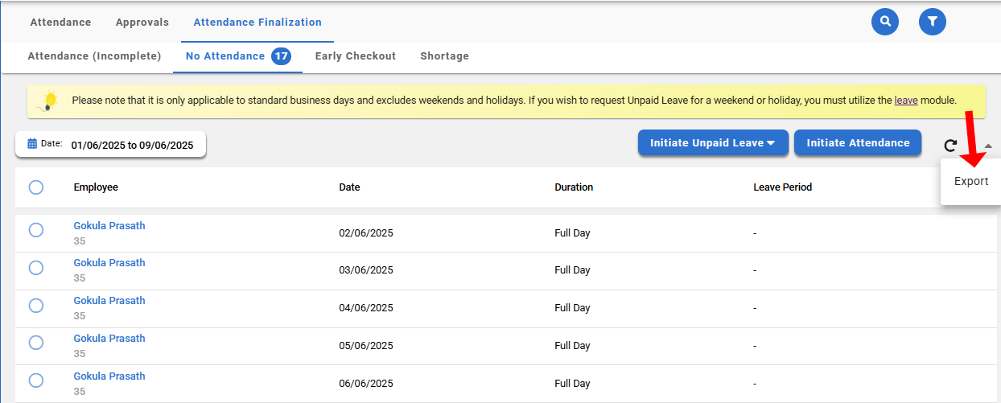The image size is (1001, 403).
Task: Follow the leave module link
Action: [905, 101]
